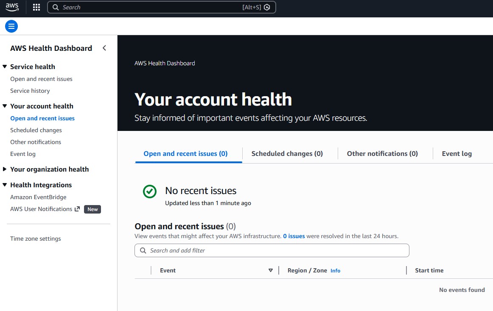Click the Info label next to Region / Zone
Viewport: 493px width, 311px height.
coord(335,270)
